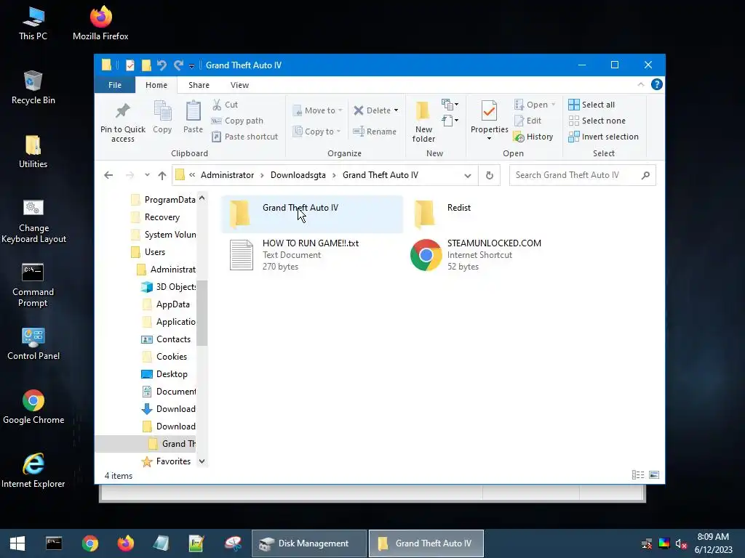Open the address bar history dropdown

(x=468, y=176)
